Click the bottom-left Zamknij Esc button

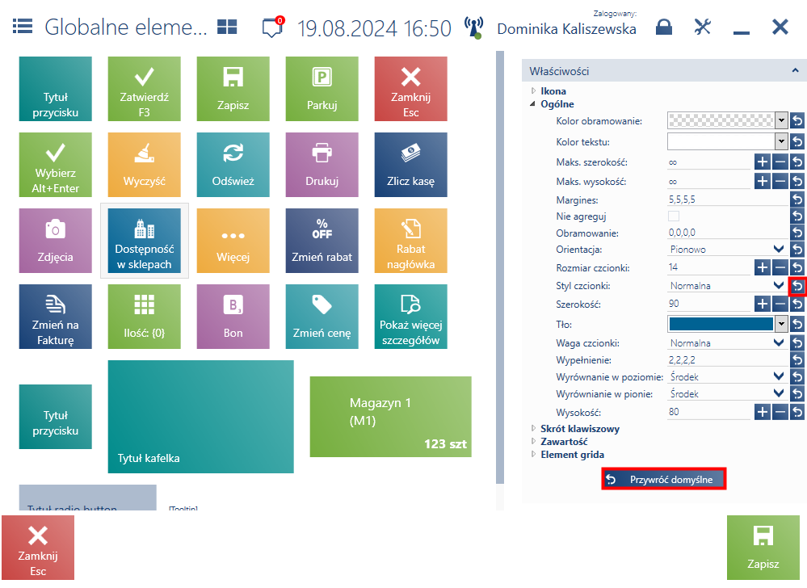38,548
